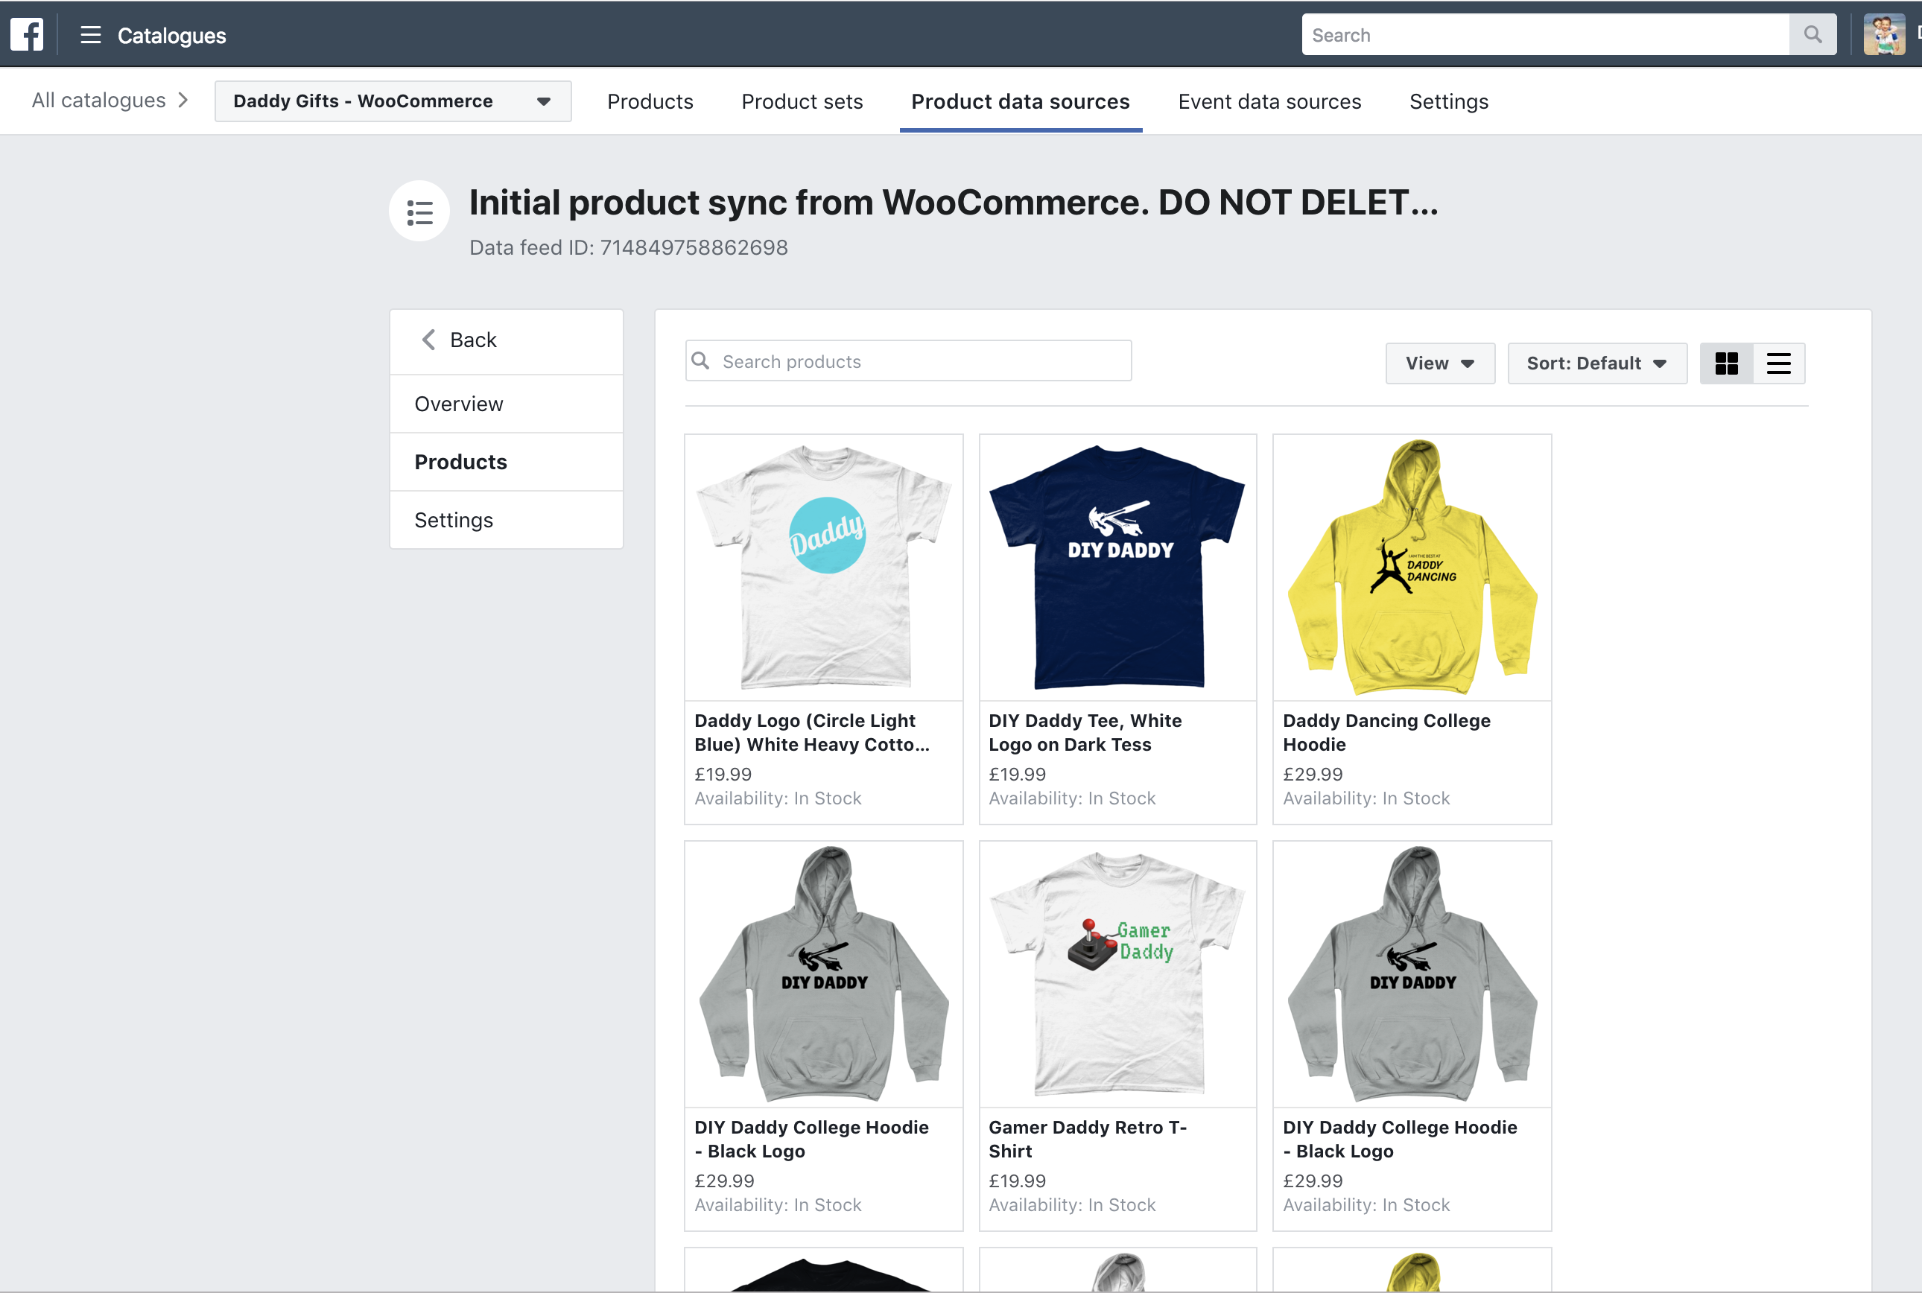Click the Daddy Dancing College Hoodie title
Viewport: 1922px width, 1293px height.
tap(1387, 732)
